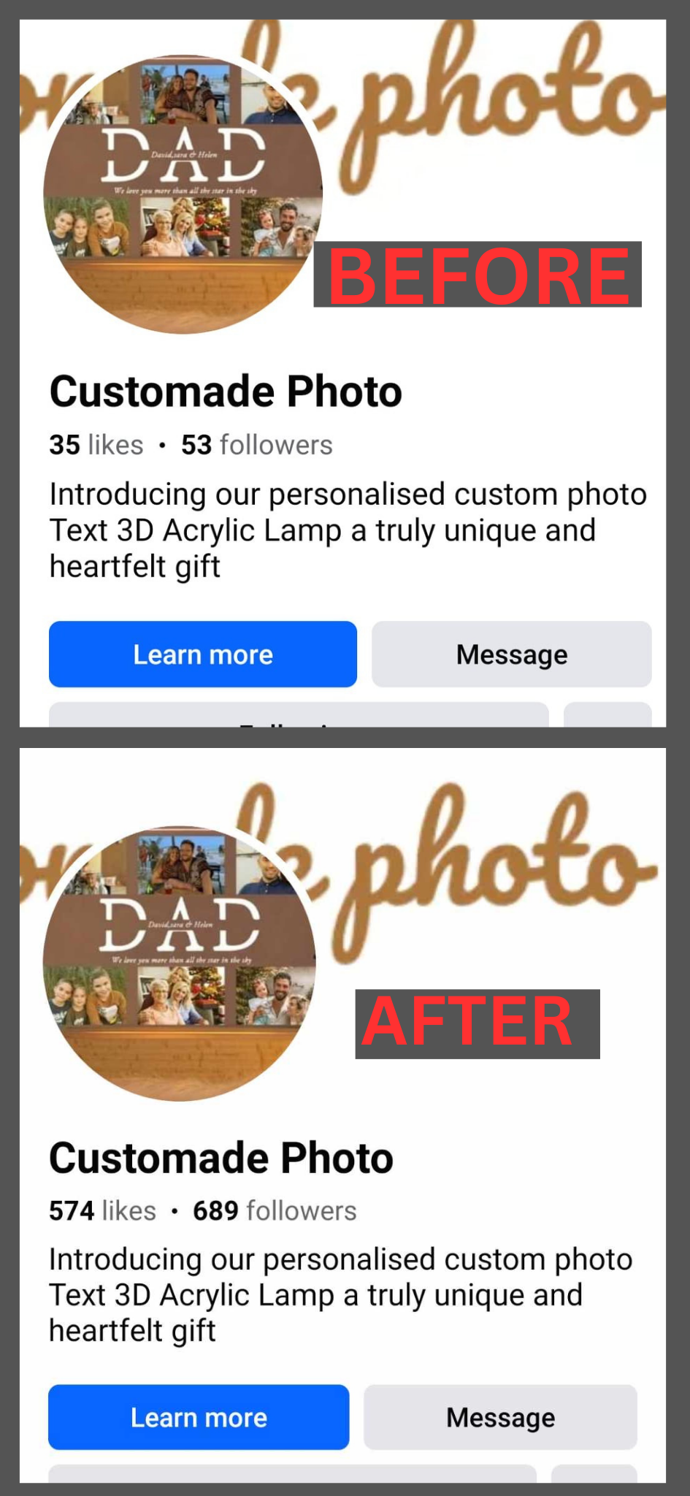Image resolution: width=690 pixels, height=1496 pixels.
Task: Tap the small more-options button beside Following in the top panel
Action: (x=607, y=714)
